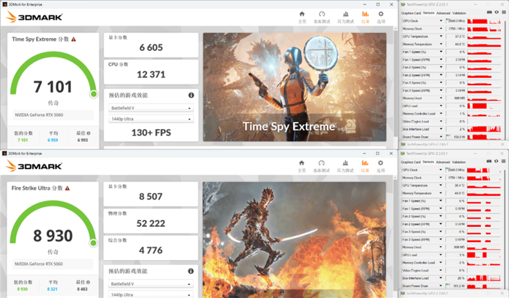
Task: Open Home in the Time Spy Extreme 3DMark window
Action: click(302, 17)
